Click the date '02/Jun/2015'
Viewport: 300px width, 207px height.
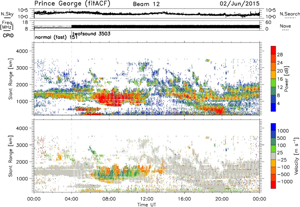[240, 4]
